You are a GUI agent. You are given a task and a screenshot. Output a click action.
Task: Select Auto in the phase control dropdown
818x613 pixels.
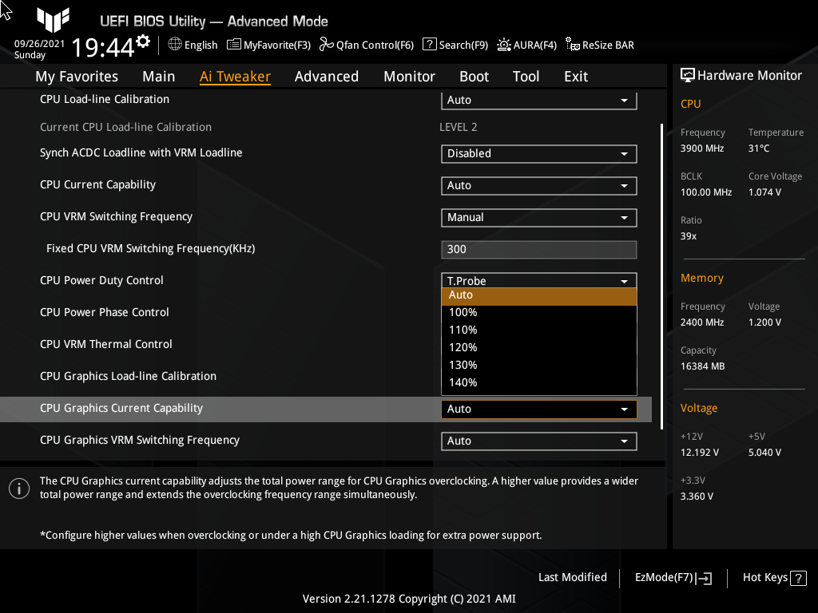tap(538, 295)
